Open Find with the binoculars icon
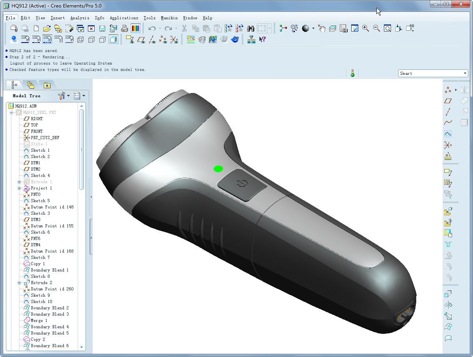 click(x=250, y=28)
